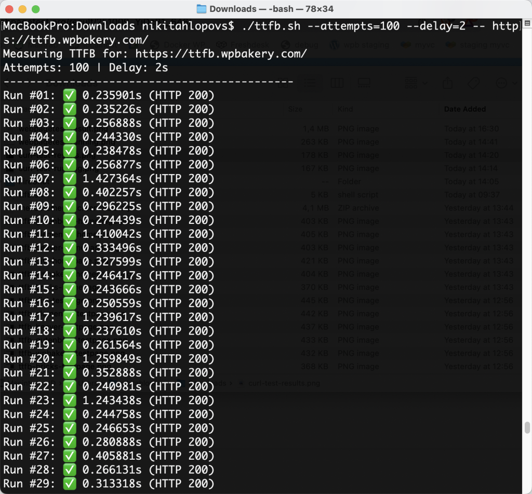The height and width of the screenshot is (494, 532).
Task: Click the green checkmark on Run #07
Action: click(x=70, y=178)
